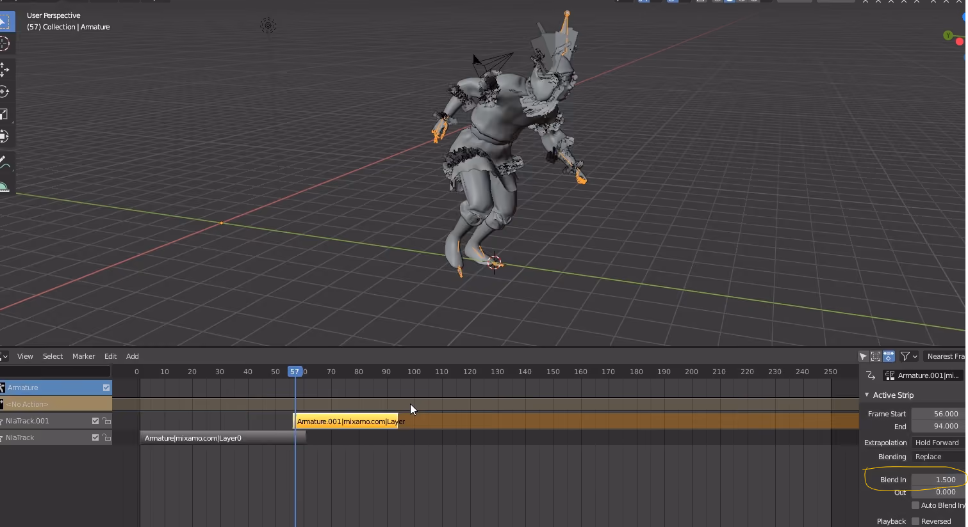Click the strip name field Armature.001|mi...
The width and height of the screenshot is (968, 527).
click(924, 375)
